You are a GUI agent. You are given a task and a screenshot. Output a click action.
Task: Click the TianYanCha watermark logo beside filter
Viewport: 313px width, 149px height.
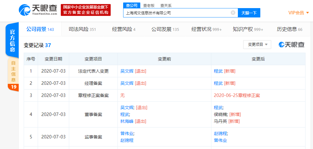291,45
